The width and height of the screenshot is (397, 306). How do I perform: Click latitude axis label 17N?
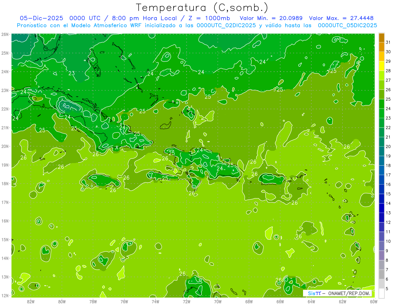5,202
